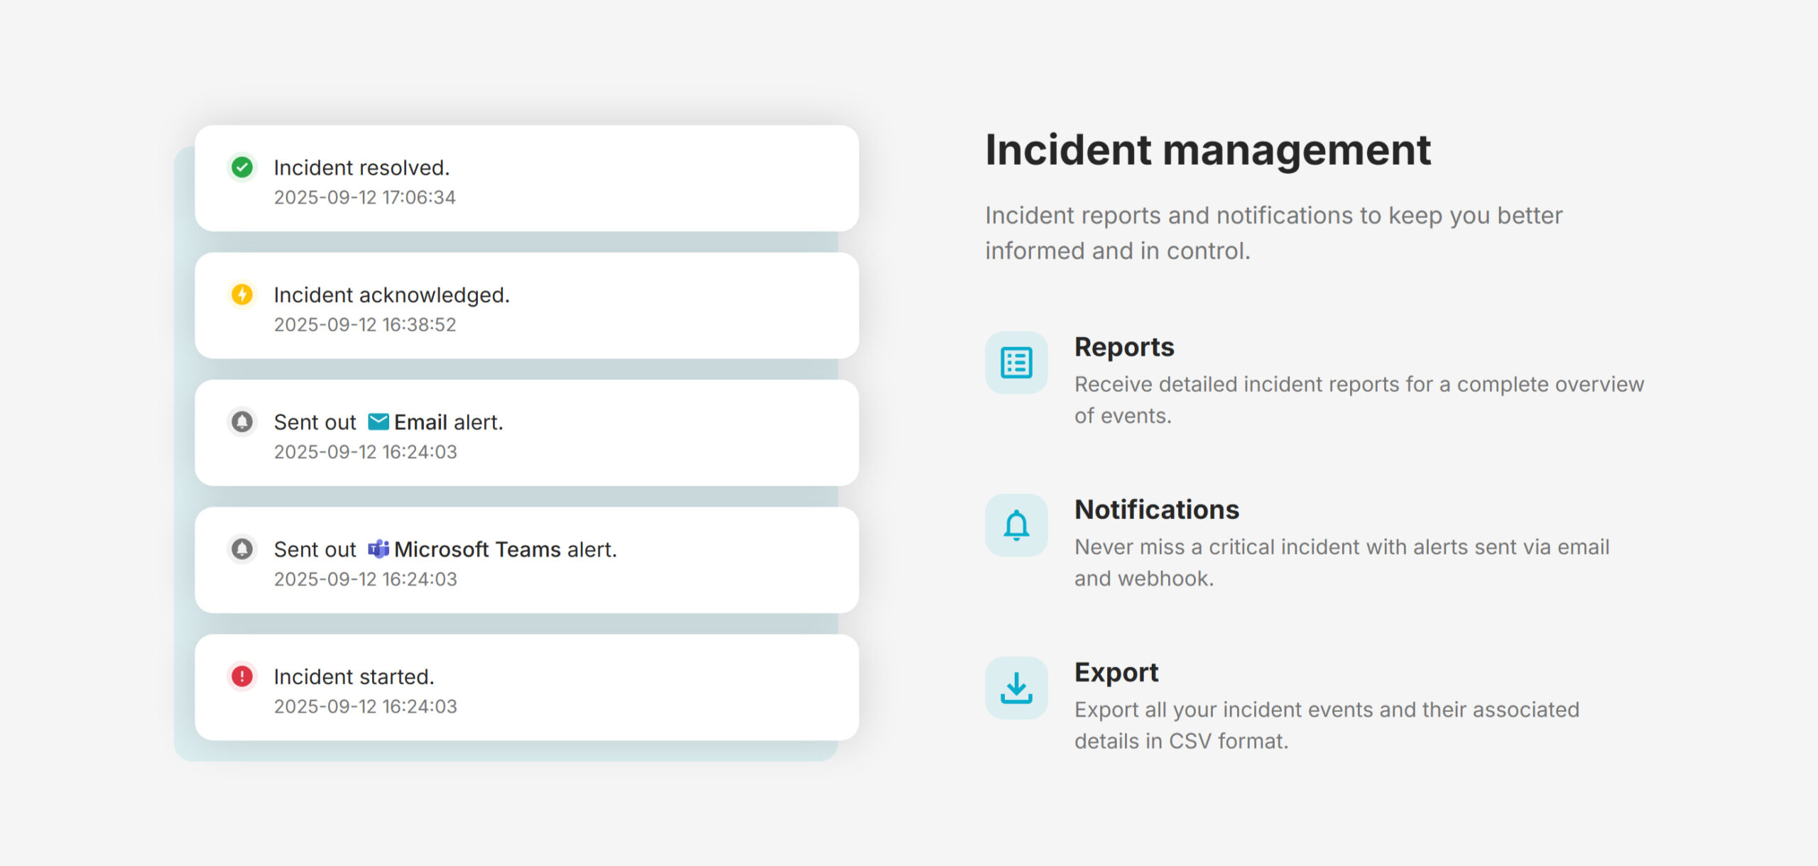
Task: Select the Incident resolved card text
Action: [x=361, y=168]
